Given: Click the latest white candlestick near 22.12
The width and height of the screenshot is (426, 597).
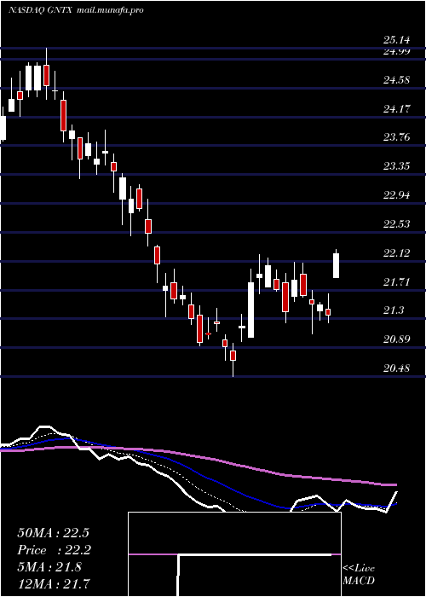Looking at the screenshot, I should click(337, 265).
